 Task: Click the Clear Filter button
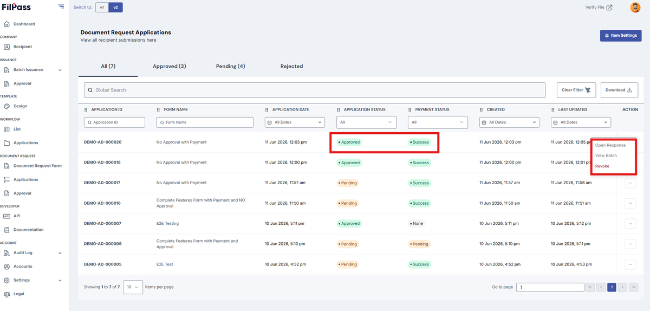pos(576,90)
